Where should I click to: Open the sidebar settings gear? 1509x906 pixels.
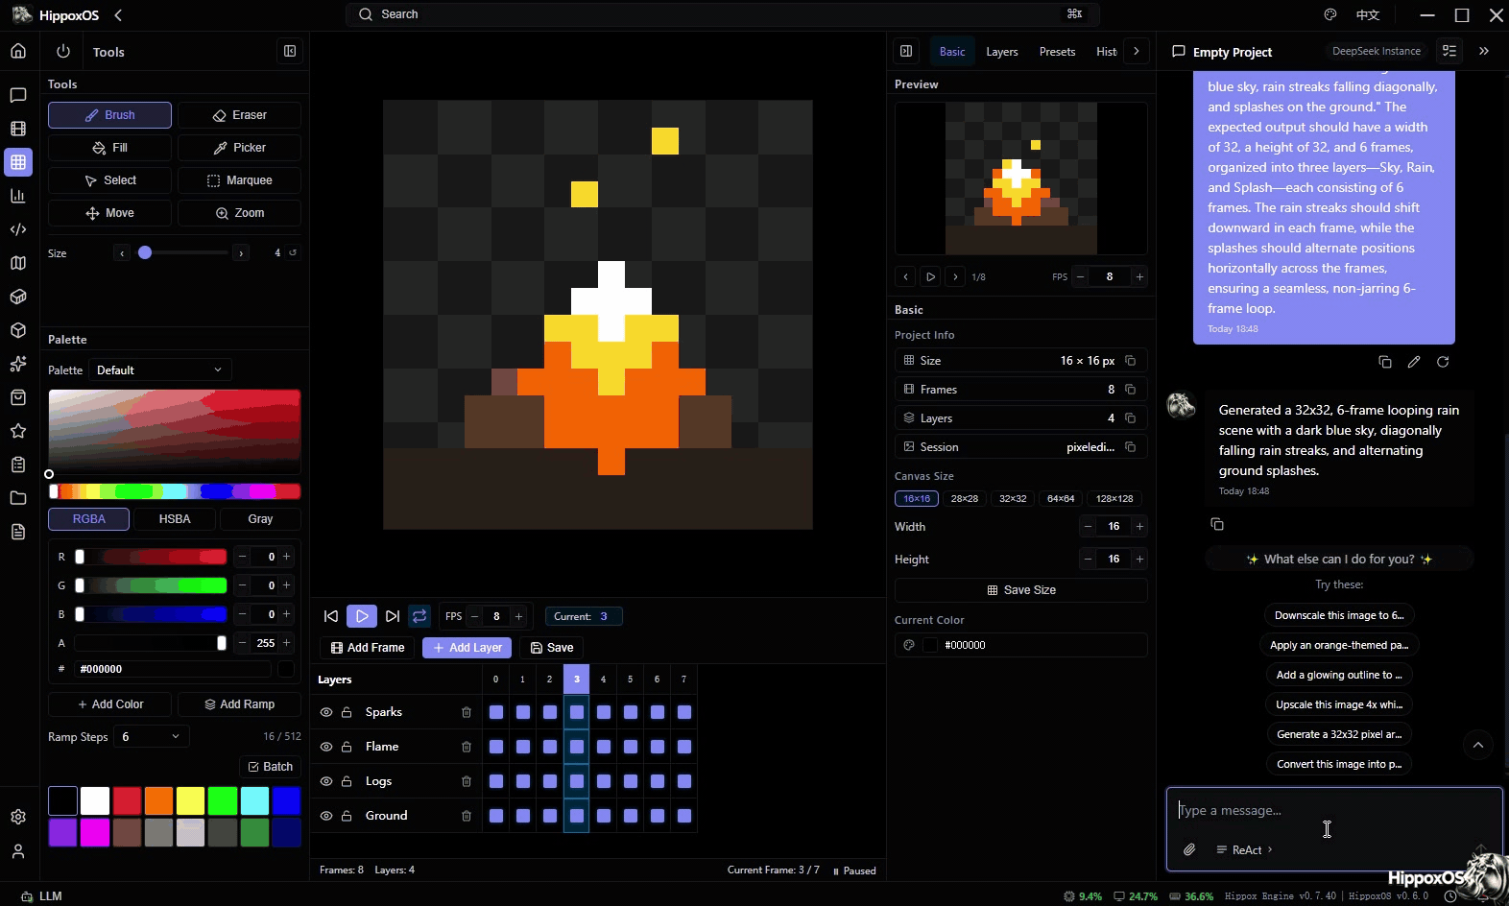18,817
